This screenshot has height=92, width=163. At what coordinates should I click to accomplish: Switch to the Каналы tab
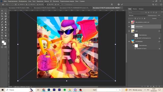135,9
